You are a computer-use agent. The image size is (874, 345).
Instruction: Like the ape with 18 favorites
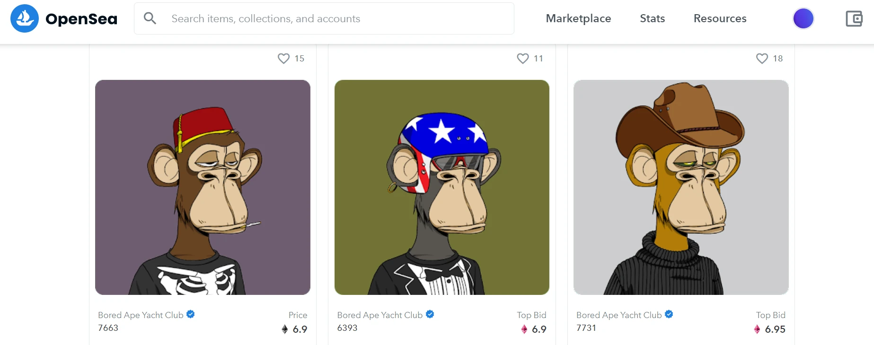[x=762, y=59]
